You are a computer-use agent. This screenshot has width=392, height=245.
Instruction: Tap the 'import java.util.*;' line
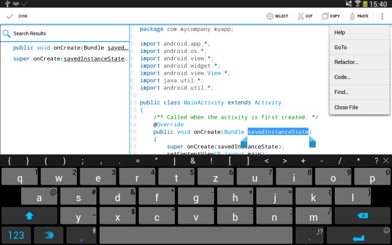172,81
